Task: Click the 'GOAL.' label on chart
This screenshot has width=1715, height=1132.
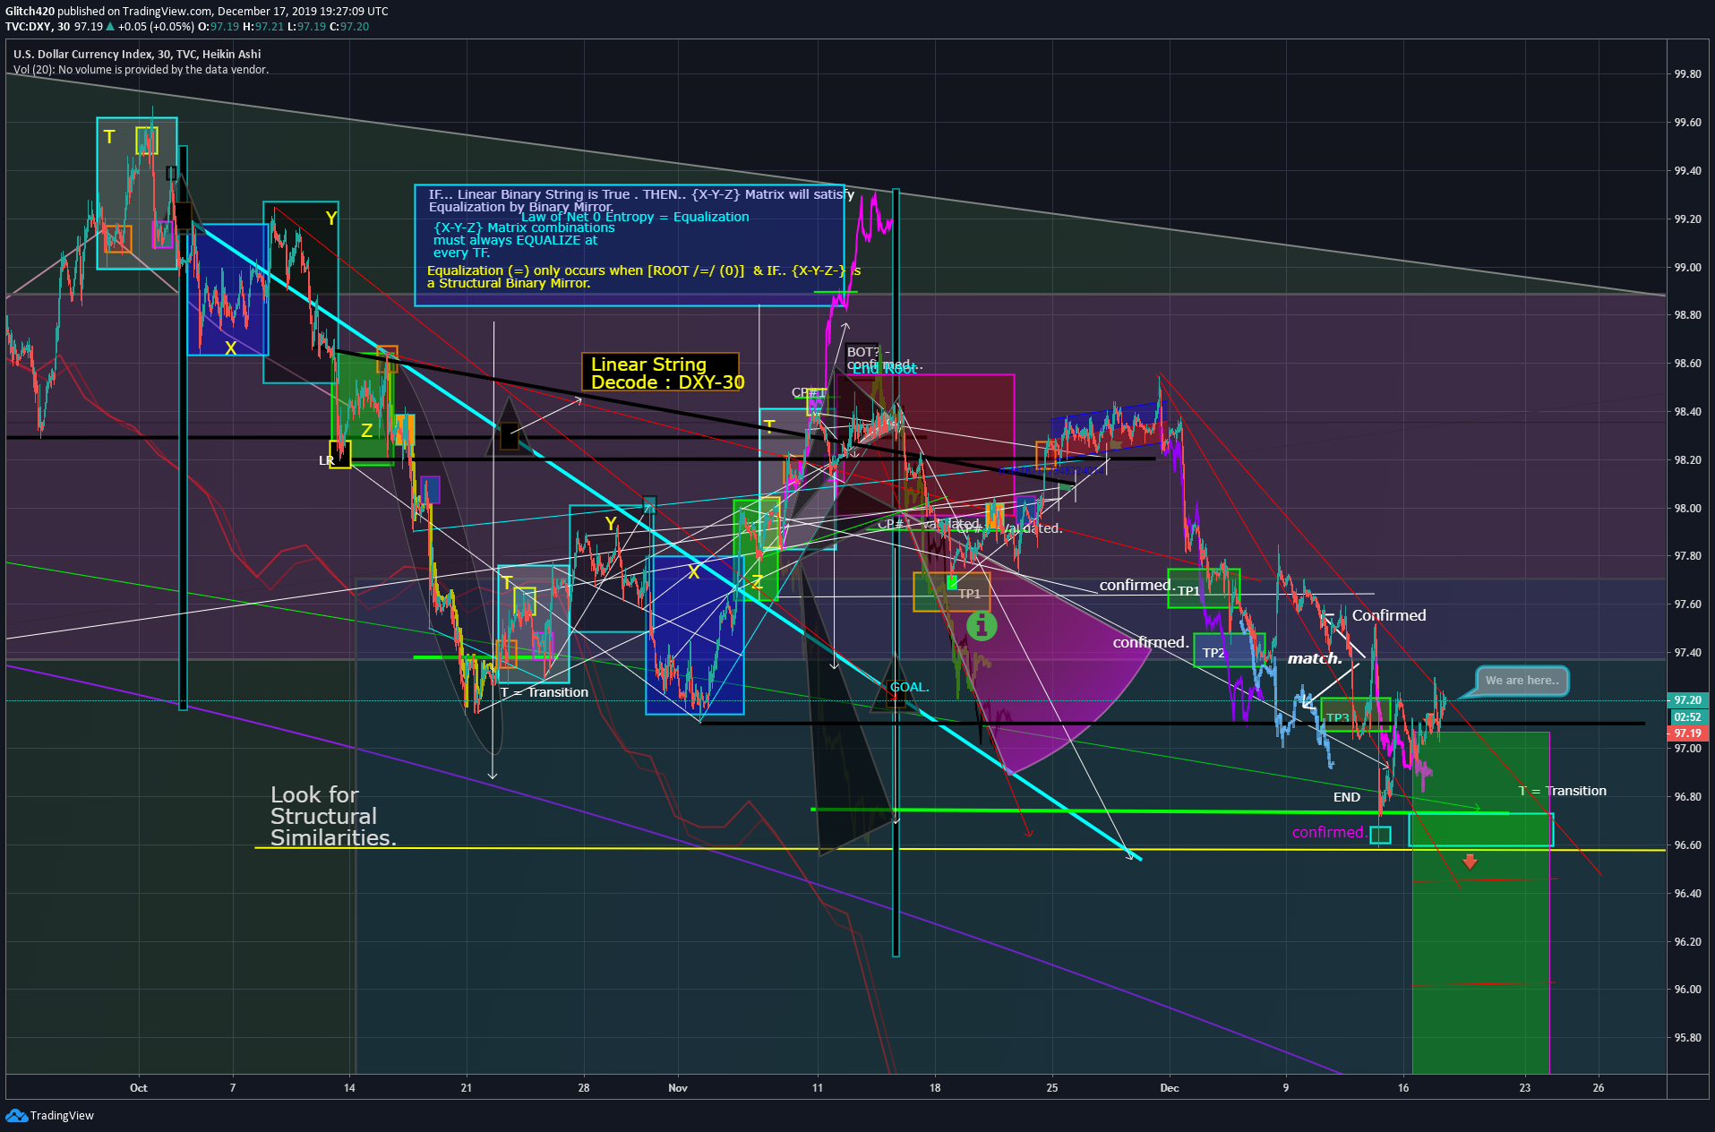Action: pos(909,687)
